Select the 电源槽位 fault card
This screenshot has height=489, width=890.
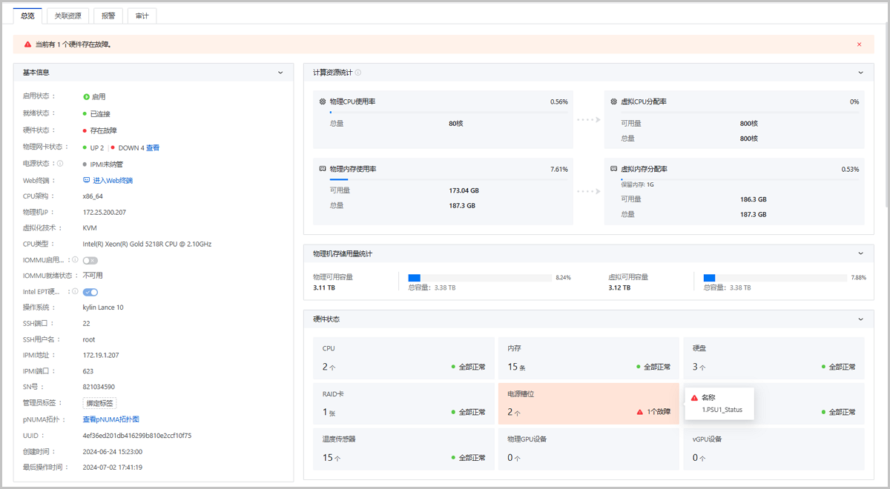pos(589,404)
